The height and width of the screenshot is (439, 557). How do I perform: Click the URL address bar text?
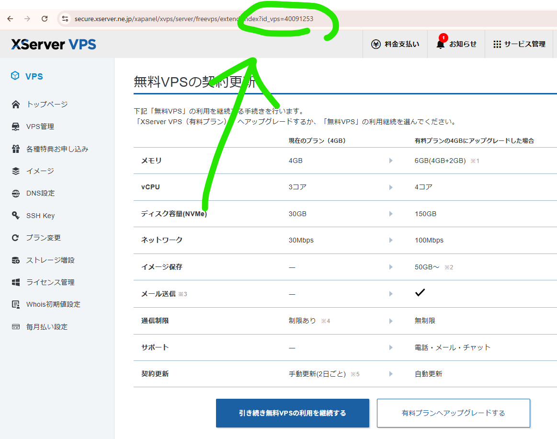[x=193, y=19]
